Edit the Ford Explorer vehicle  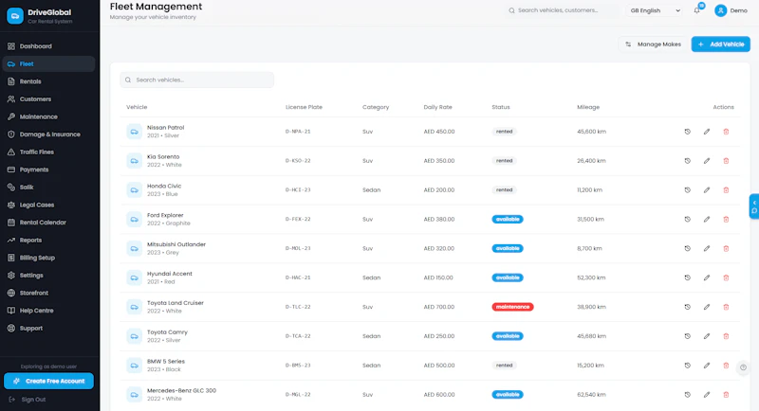[707, 220]
